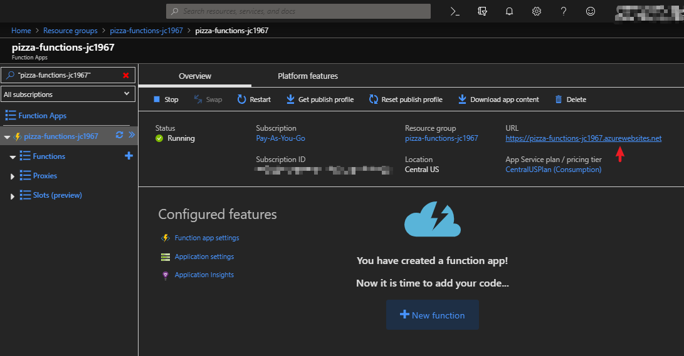Refresh the pizza-functions-jc1967 app
The image size is (684, 356).
click(x=119, y=135)
